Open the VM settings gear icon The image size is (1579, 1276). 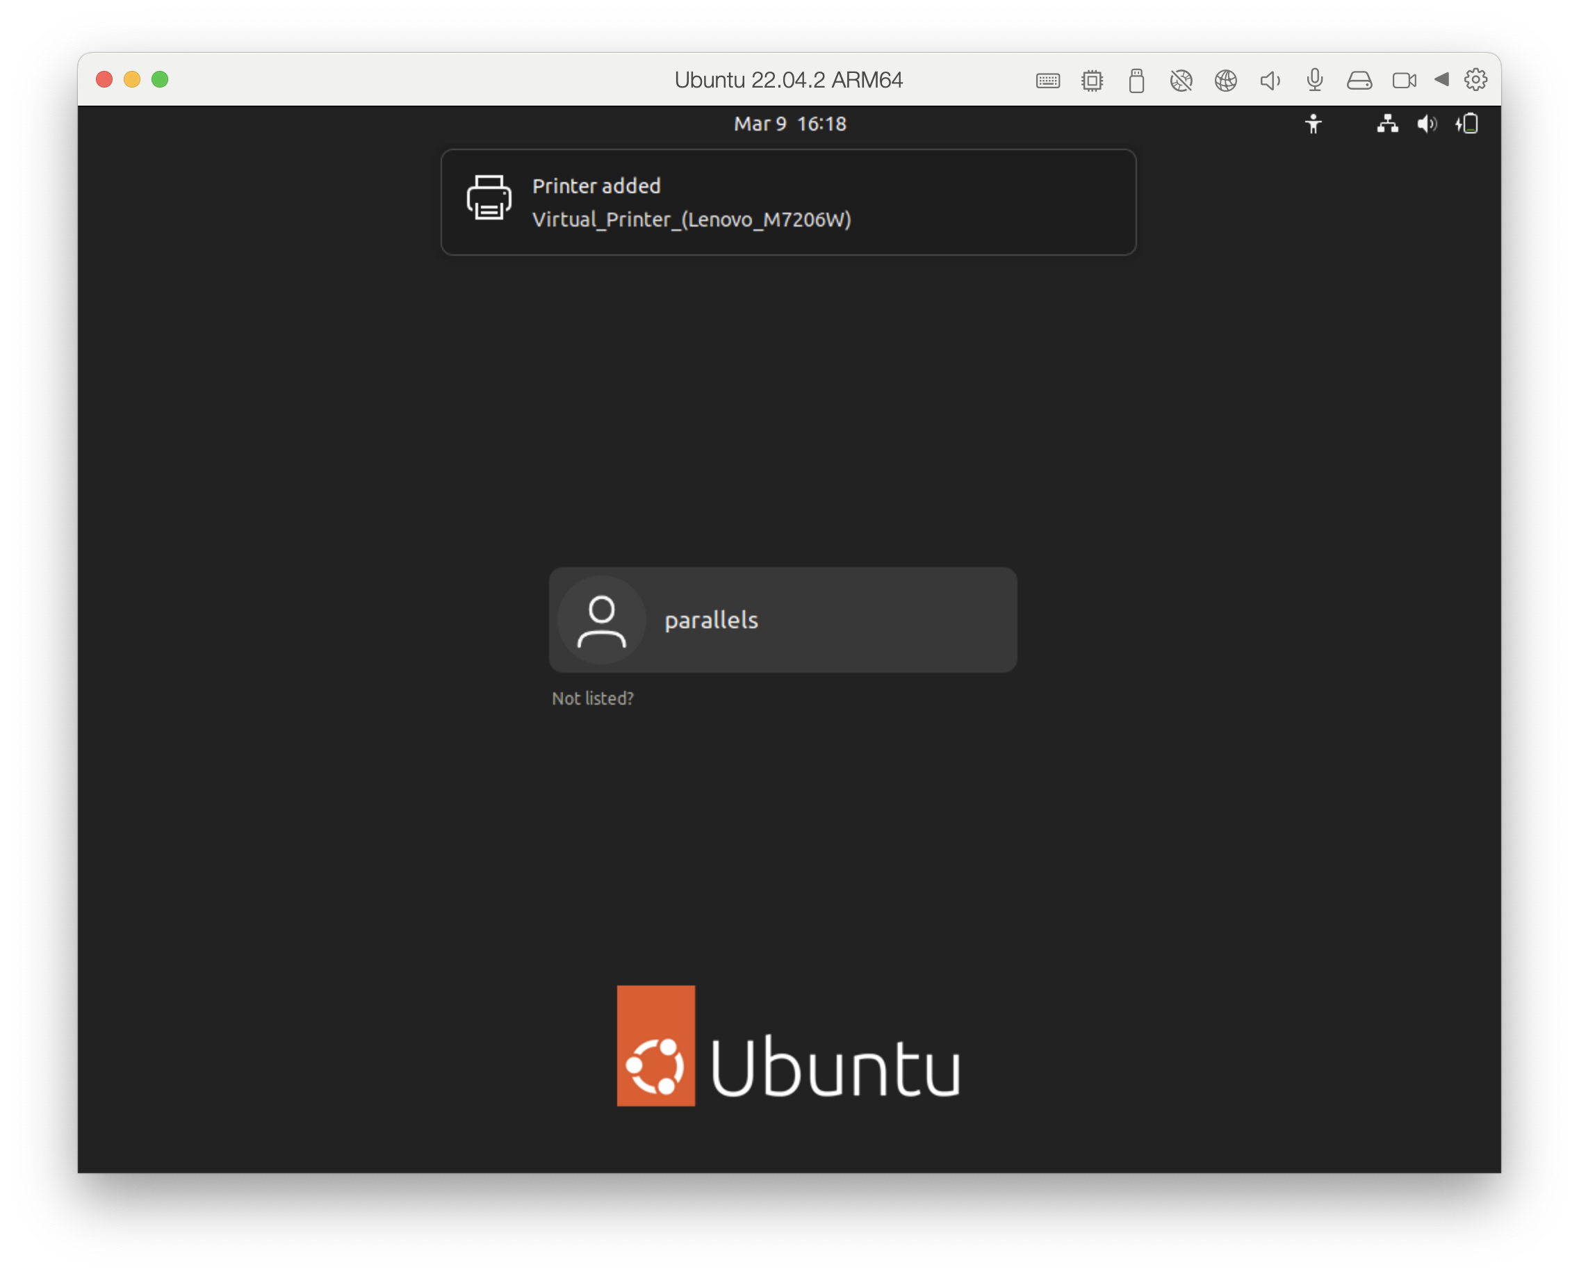coord(1475,79)
